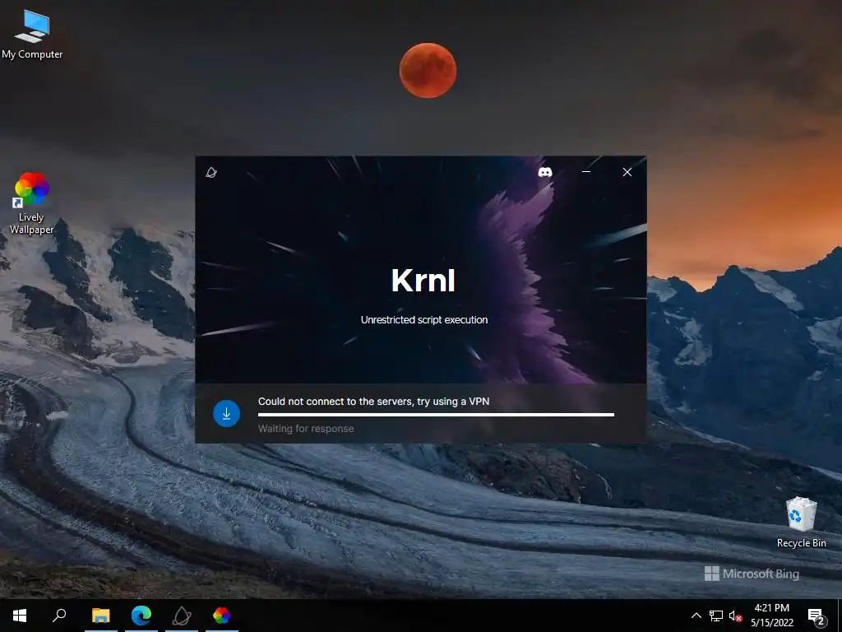The image size is (842, 632).
Task: Close the Krnl installer window
Action: pos(627,172)
